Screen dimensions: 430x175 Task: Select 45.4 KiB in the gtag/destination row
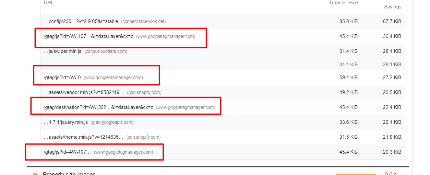(x=349, y=107)
